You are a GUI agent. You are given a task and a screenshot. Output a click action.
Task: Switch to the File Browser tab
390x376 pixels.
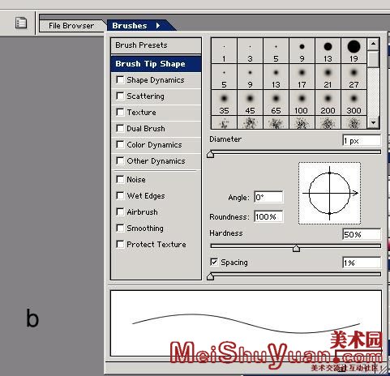click(71, 26)
